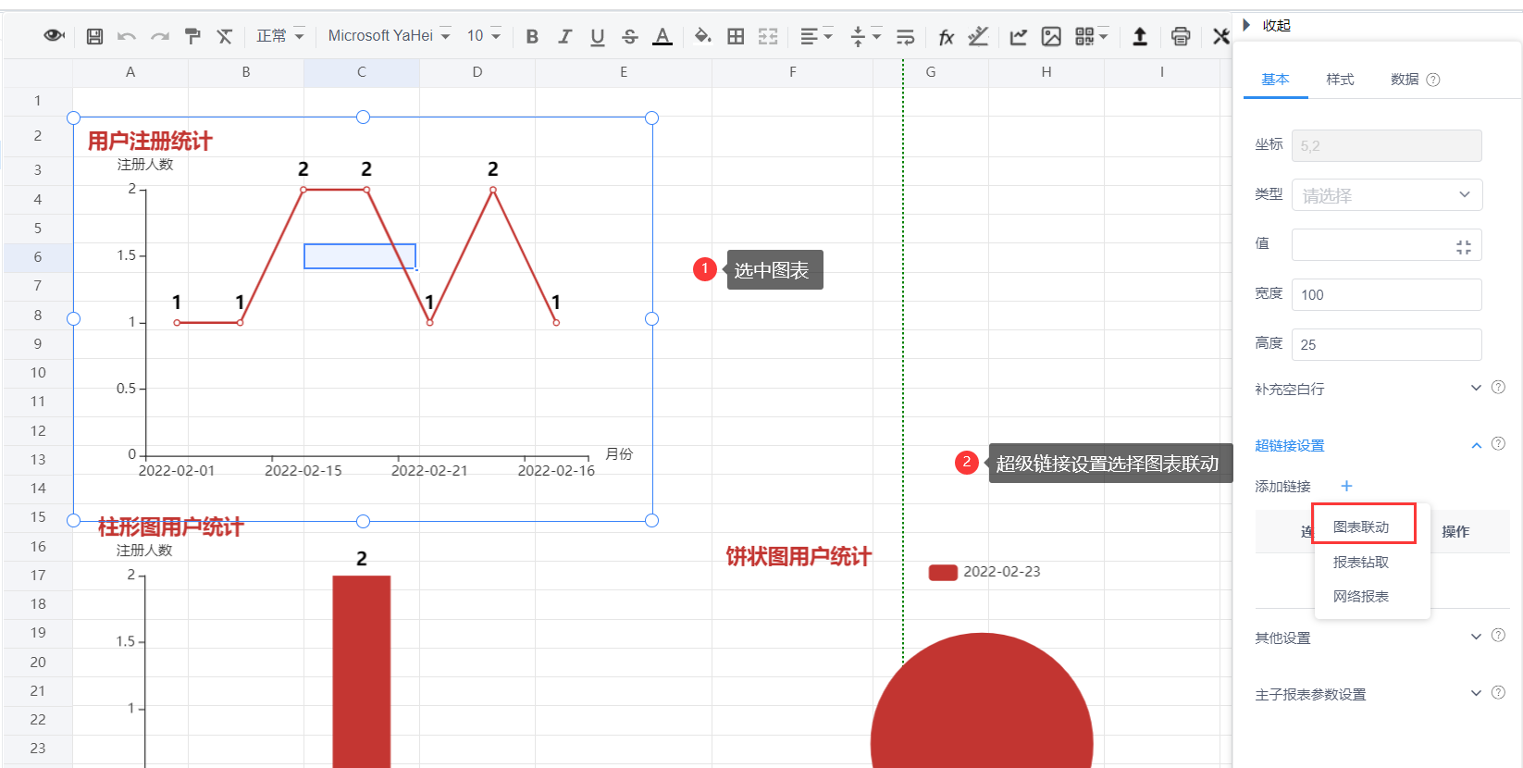Viewport: 1523px width, 768px height.
Task: Insert a chart using the chart icon
Action: click(x=1019, y=36)
